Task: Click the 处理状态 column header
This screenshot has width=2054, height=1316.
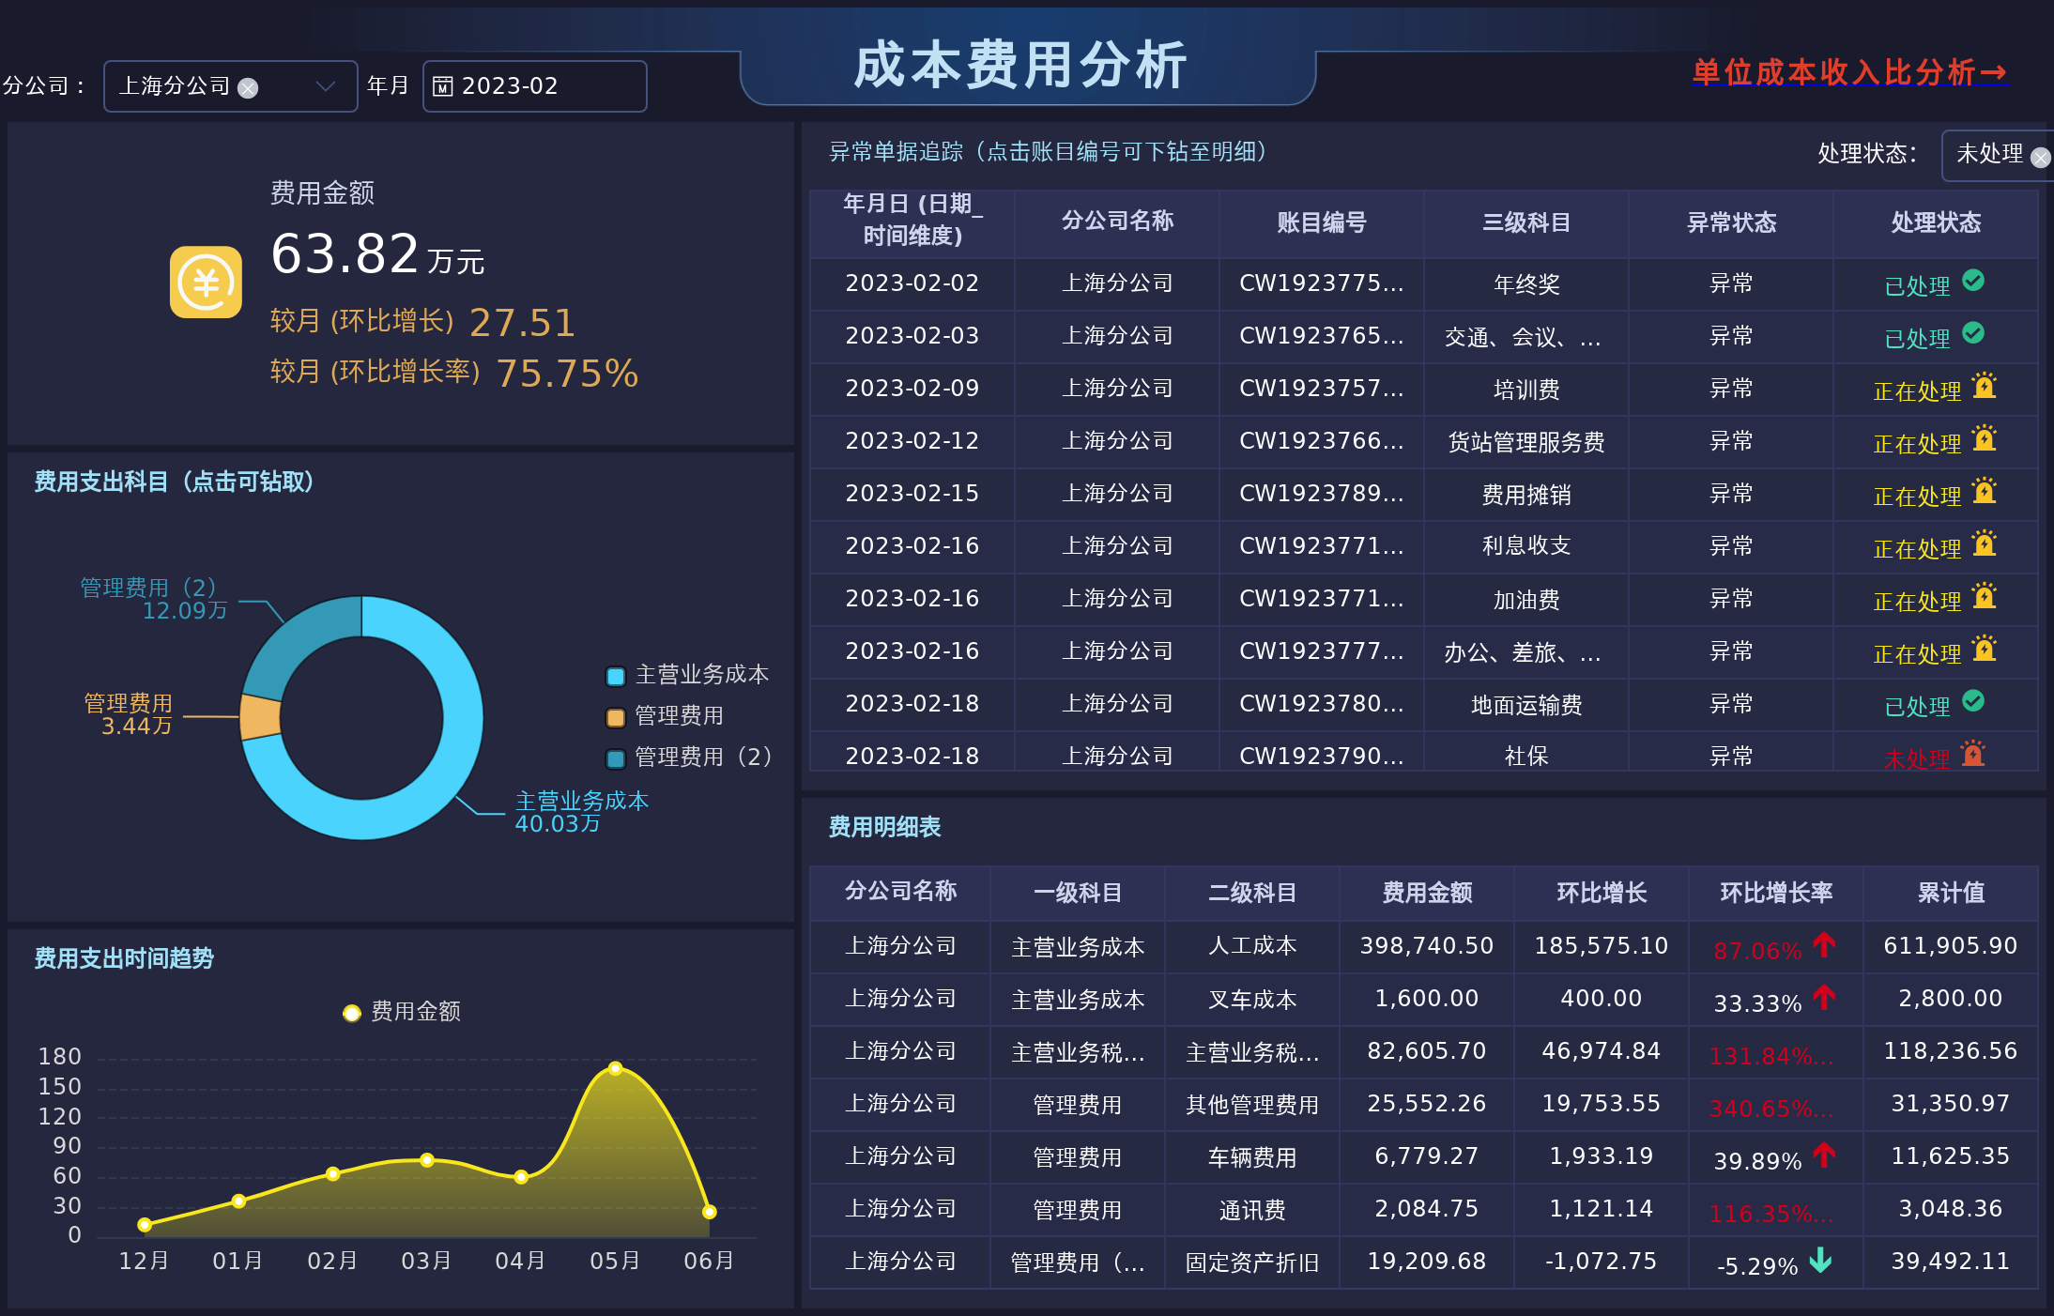Action: click(1935, 223)
